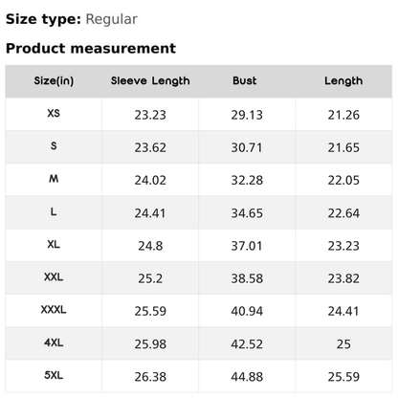The width and height of the screenshot is (398, 398).
Task: Click bust value 44.88 for 5XL
Action: click(x=247, y=377)
